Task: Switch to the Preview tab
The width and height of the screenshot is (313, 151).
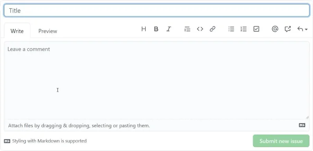Action: point(48,31)
